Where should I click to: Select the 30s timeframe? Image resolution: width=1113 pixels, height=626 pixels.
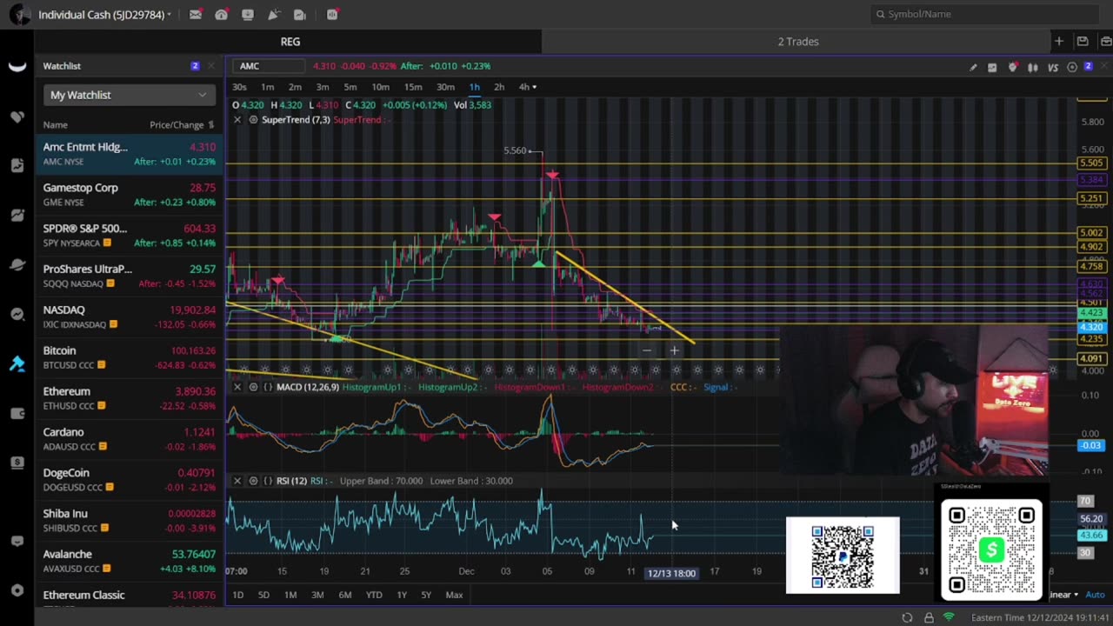239,87
